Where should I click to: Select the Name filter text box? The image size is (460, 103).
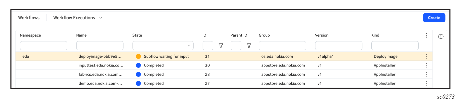(x=100, y=45)
